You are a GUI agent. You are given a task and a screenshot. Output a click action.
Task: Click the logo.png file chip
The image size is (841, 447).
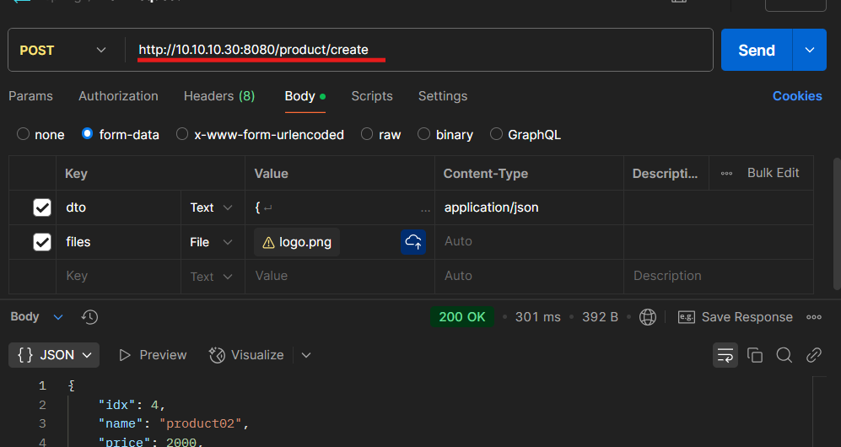pyautogui.click(x=297, y=242)
